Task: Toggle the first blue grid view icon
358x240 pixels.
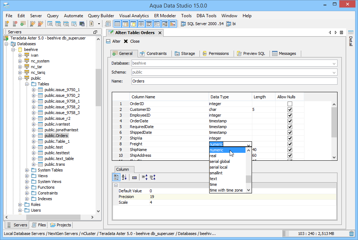Action: coord(117,23)
